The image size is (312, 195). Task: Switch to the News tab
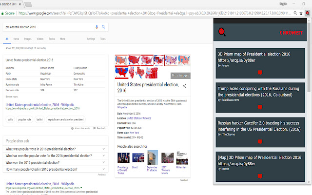click(16, 39)
